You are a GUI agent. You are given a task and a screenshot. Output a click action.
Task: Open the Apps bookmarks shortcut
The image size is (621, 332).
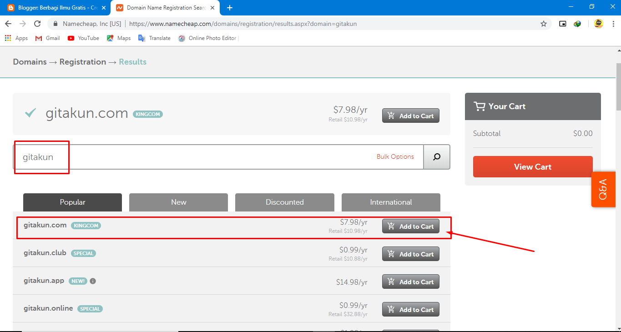pyautogui.click(x=16, y=38)
